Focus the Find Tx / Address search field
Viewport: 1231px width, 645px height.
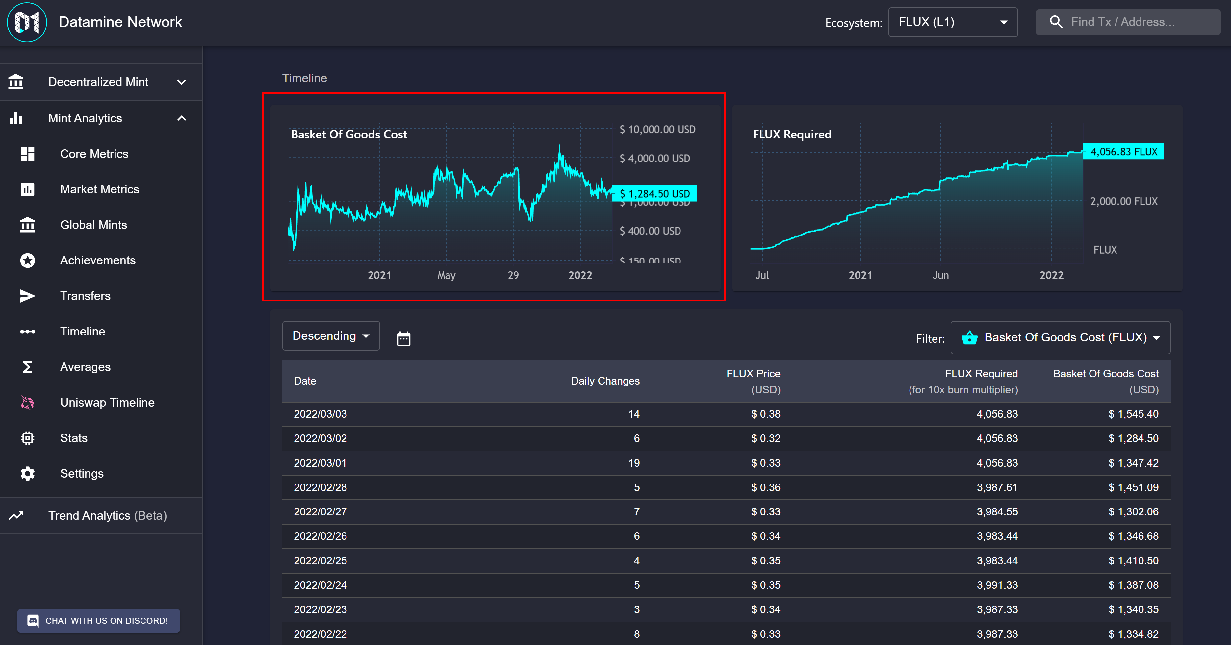pos(1128,22)
